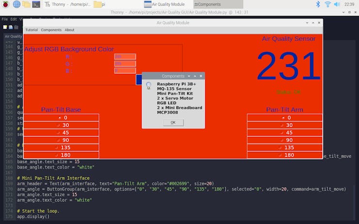
Task: Maximize the Components dialog with the up chevron
Action: tap(195, 76)
